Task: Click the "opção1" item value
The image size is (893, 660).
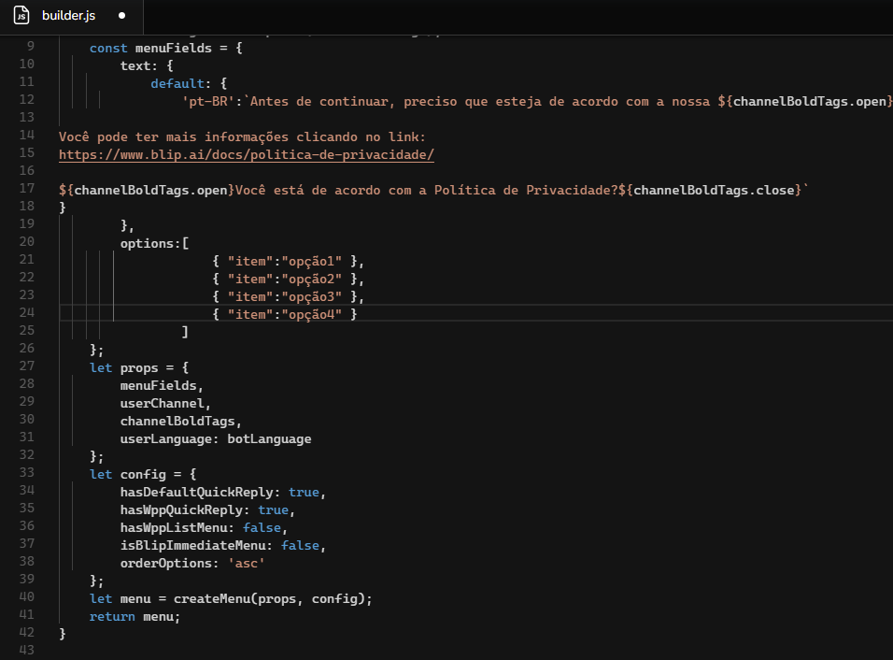Action: click(312, 261)
